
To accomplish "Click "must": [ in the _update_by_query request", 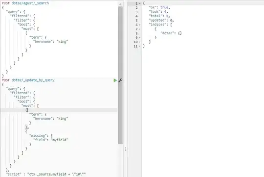I will tap(30, 106).
